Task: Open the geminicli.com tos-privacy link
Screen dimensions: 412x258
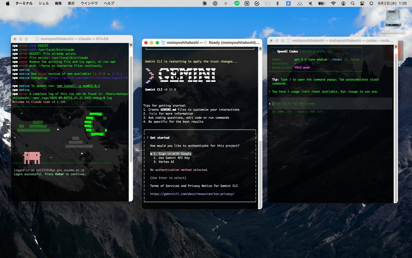Action: tap(192, 194)
